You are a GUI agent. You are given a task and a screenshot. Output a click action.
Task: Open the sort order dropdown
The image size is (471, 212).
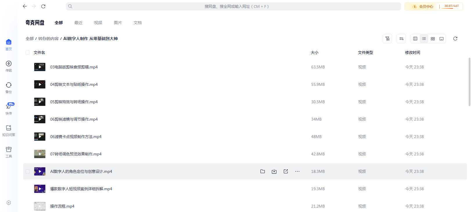point(401,39)
